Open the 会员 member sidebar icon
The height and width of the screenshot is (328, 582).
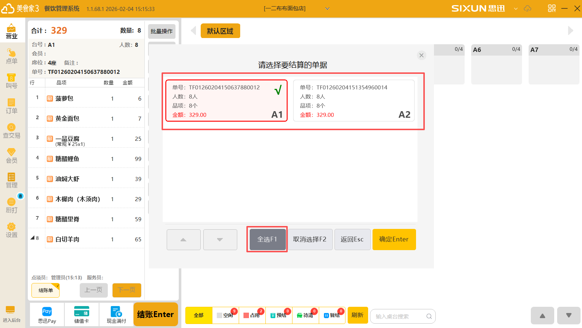click(x=11, y=155)
